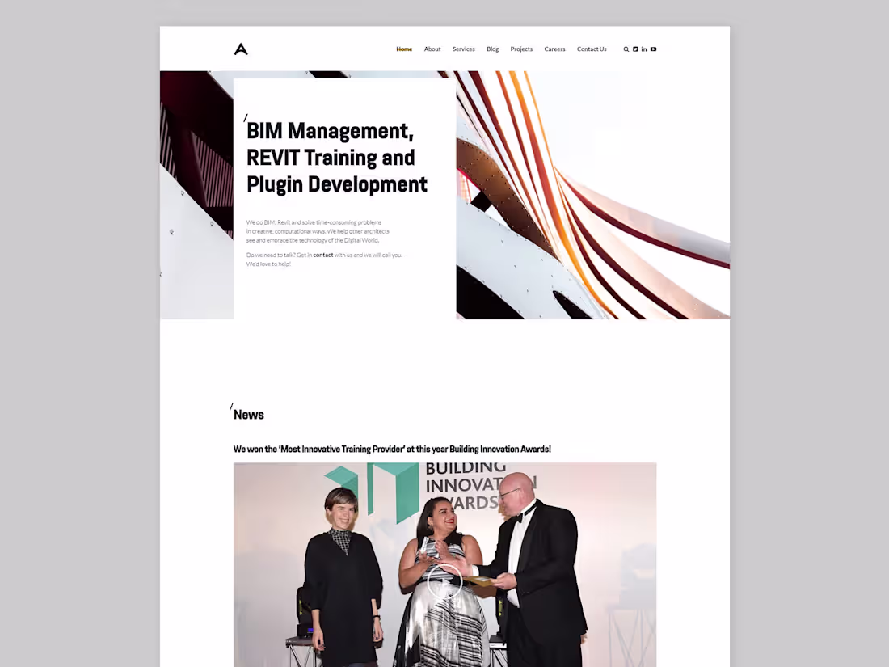Follow the bold 'contact' link in hero text

pyautogui.click(x=323, y=255)
